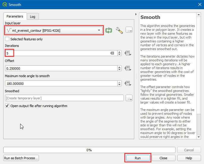
Task: Increase Offset value with the spinner arrows
Action: [119, 67]
